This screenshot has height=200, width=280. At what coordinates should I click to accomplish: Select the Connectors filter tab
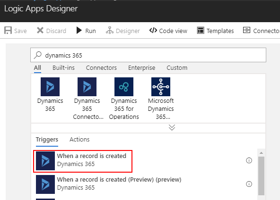101,68
